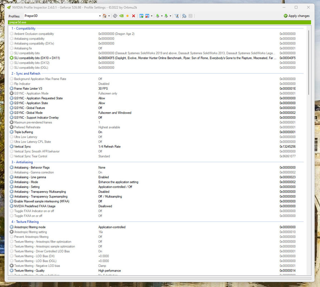Select the Triple buffering setting row
Image resolution: width=320 pixels, height=287 pixels.
(157, 132)
